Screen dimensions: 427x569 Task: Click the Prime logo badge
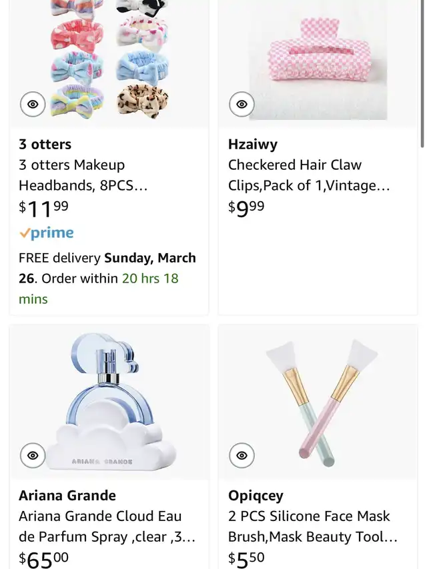point(47,233)
